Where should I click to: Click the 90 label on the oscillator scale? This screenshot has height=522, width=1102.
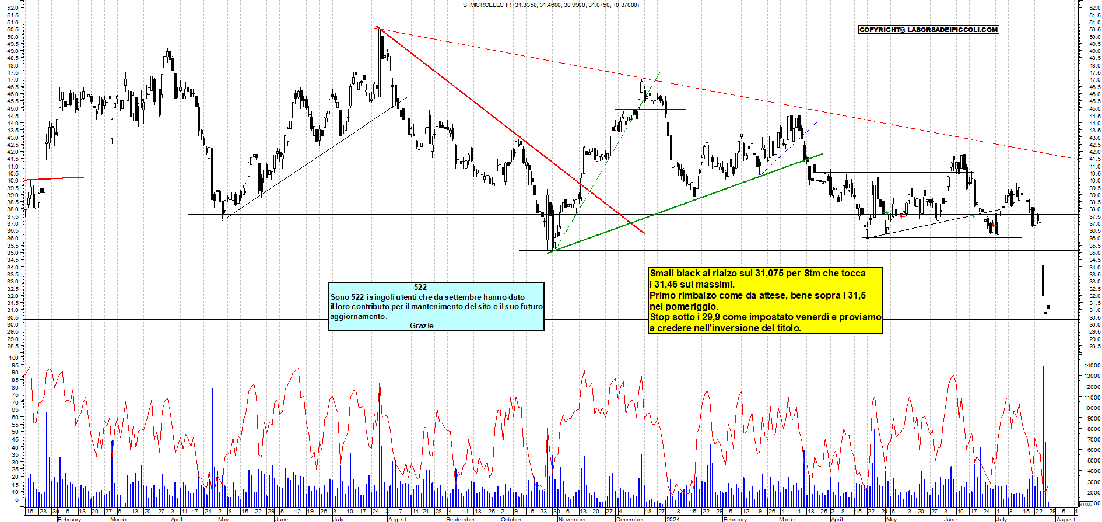point(16,373)
